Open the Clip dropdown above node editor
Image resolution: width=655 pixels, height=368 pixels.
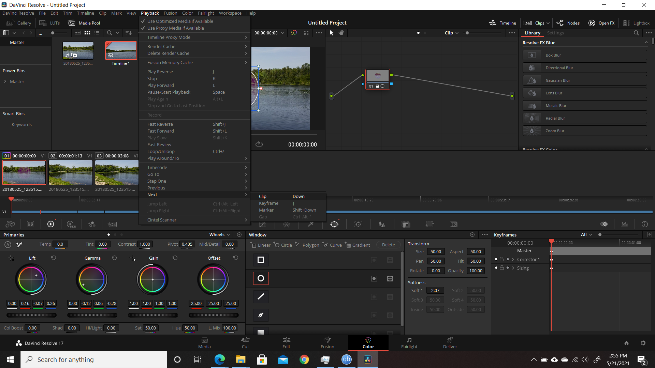[x=451, y=33]
